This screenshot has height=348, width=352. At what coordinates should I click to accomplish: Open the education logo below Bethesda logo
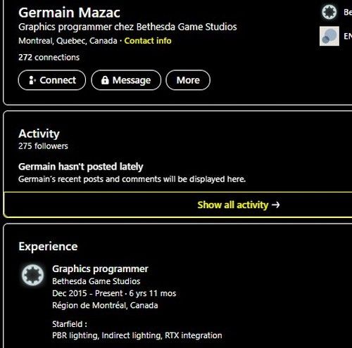(329, 36)
